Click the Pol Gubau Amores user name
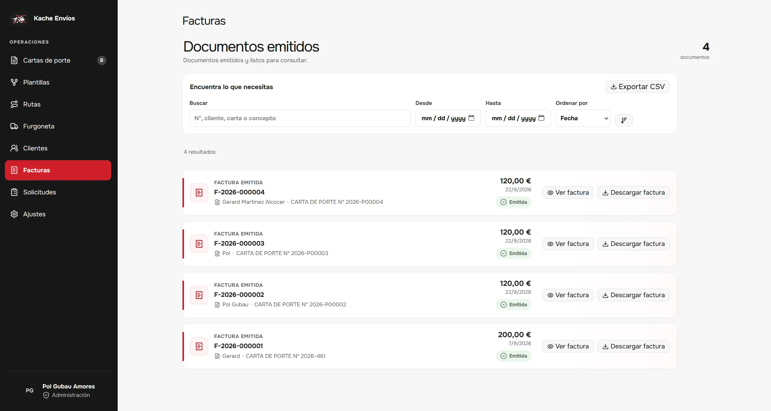The height and width of the screenshot is (411, 771). 68,386
